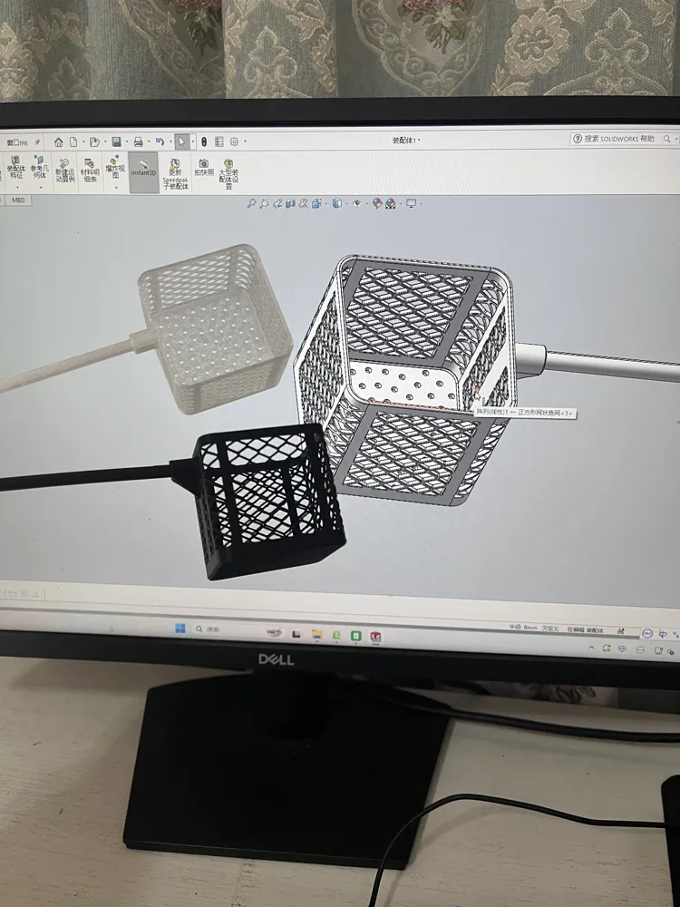Click the Search SOLIDWORKS Help input field
Screen dimensions: 680x907
coord(621,139)
